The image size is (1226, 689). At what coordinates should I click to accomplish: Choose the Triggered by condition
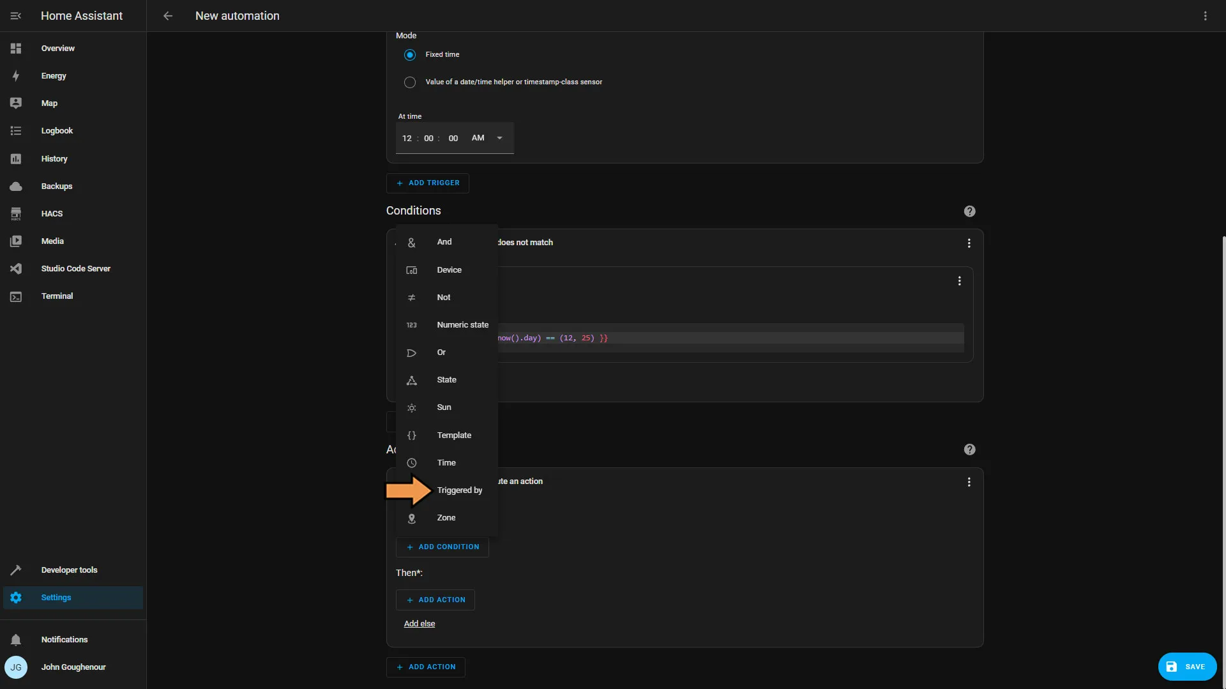point(447,490)
